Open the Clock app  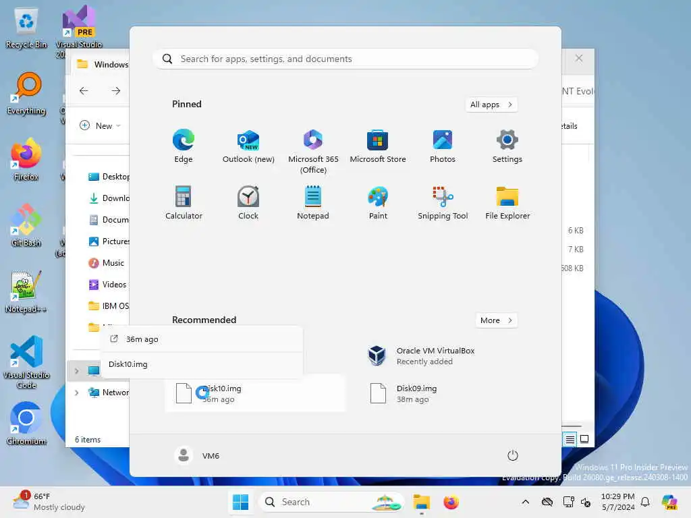pos(248,202)
